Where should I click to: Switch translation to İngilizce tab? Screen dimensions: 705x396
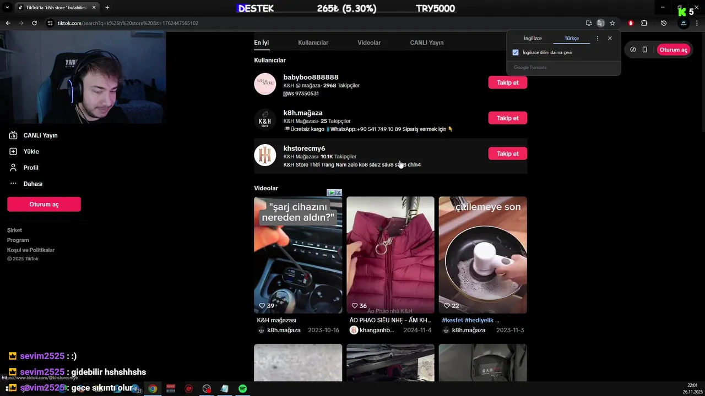click(x=533, y=38)
